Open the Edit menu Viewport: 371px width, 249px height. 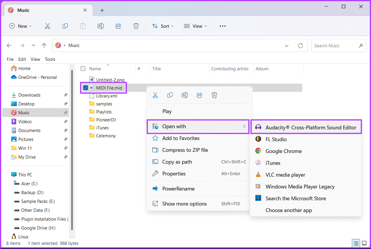(22, 59)
